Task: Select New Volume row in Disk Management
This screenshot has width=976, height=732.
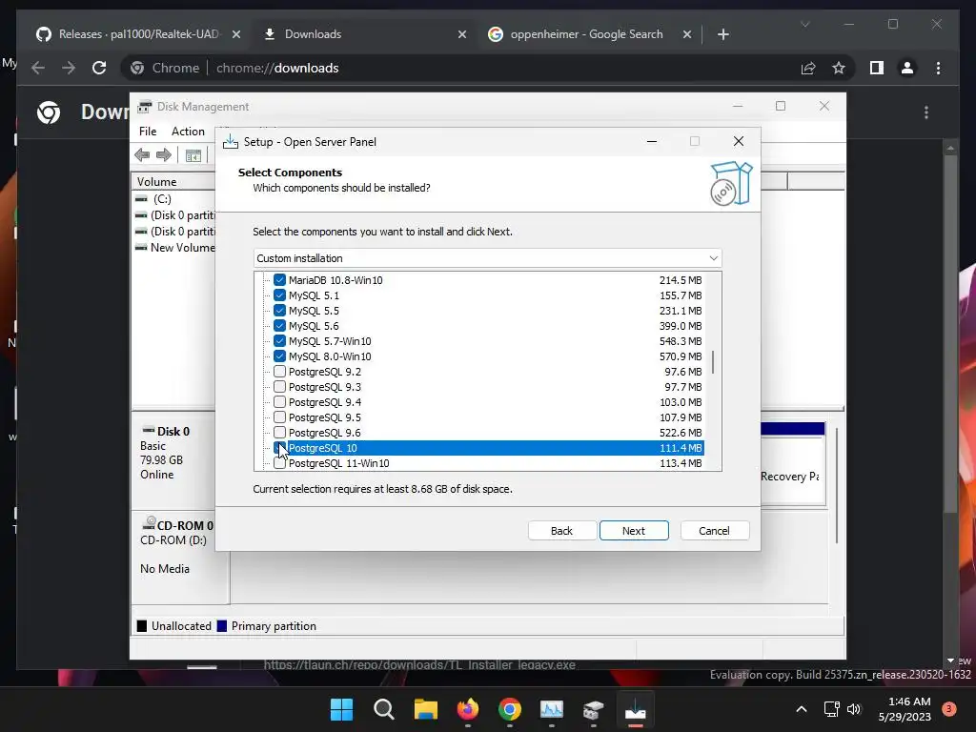Action: [174, 248]
